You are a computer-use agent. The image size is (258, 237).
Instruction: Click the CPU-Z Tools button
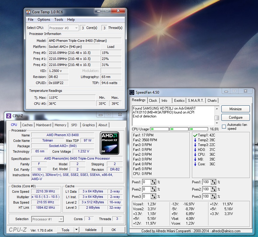(x=65, y=230)
